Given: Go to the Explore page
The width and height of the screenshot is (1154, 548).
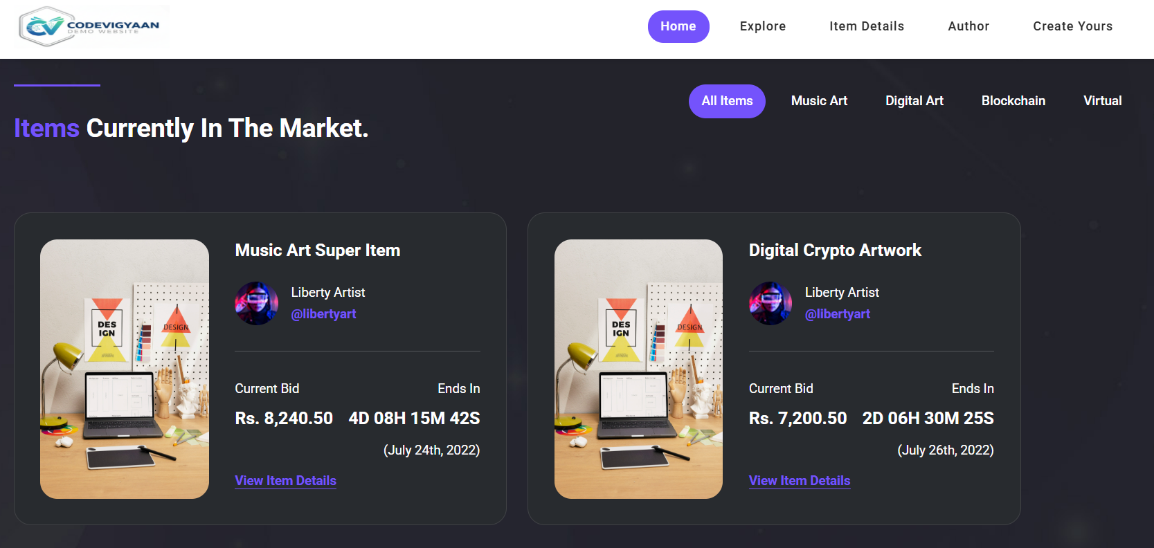Looking at the screenshot, I should [762, 26].
